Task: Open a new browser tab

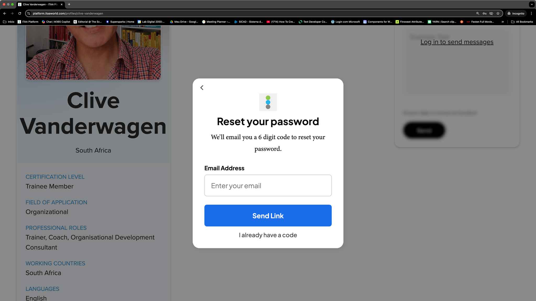Action: [x=69, y=4]
